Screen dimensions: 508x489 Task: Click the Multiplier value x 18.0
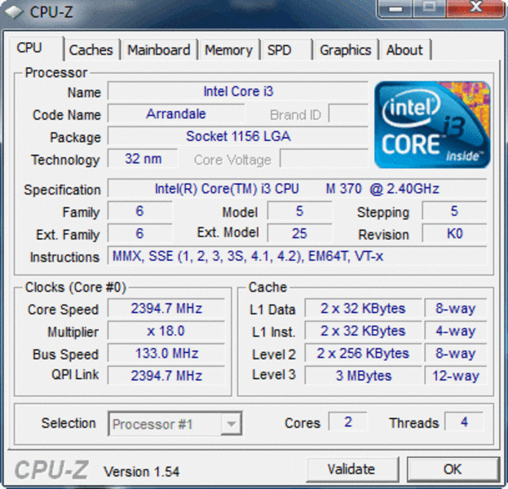click(x=166, y=331)
